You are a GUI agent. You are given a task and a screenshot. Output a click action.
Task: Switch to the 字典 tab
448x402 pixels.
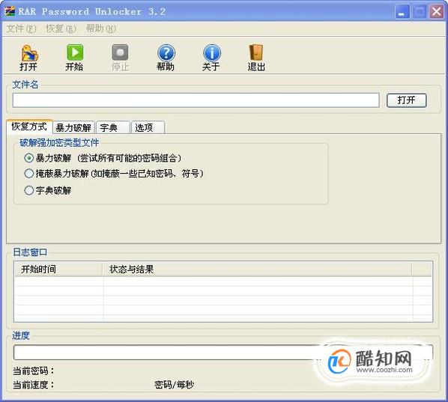(113, 127)
